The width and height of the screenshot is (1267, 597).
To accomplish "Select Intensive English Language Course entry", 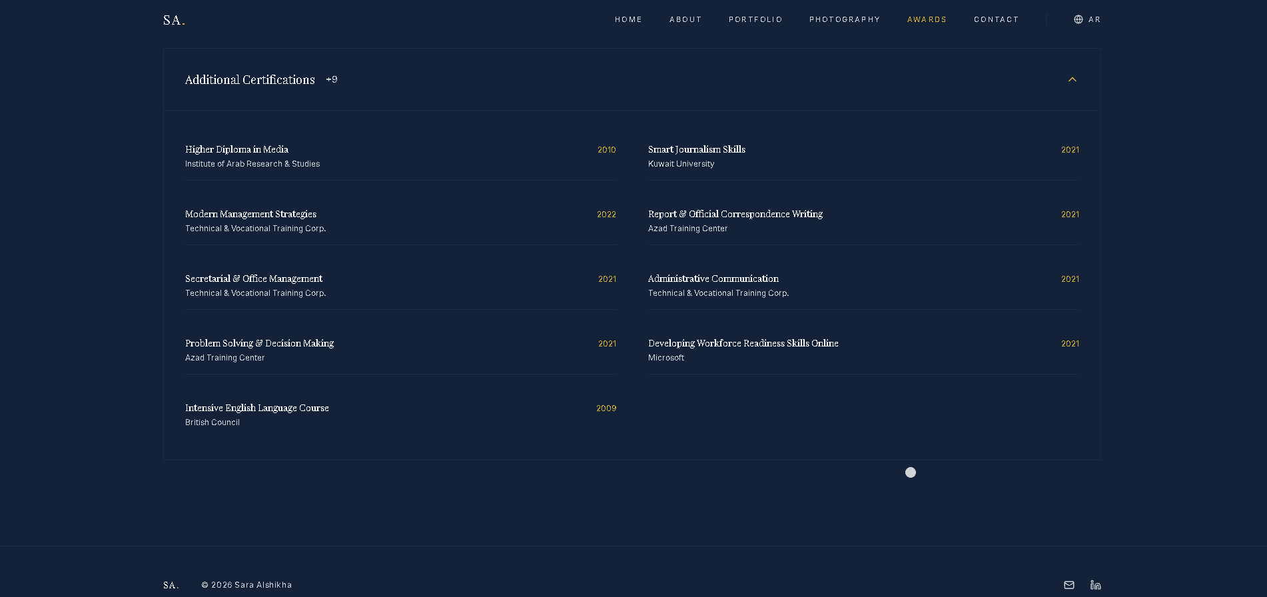I will [257, 408].
